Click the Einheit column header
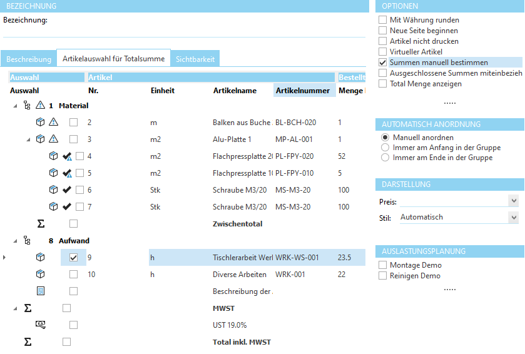 (x=163, y=91)
